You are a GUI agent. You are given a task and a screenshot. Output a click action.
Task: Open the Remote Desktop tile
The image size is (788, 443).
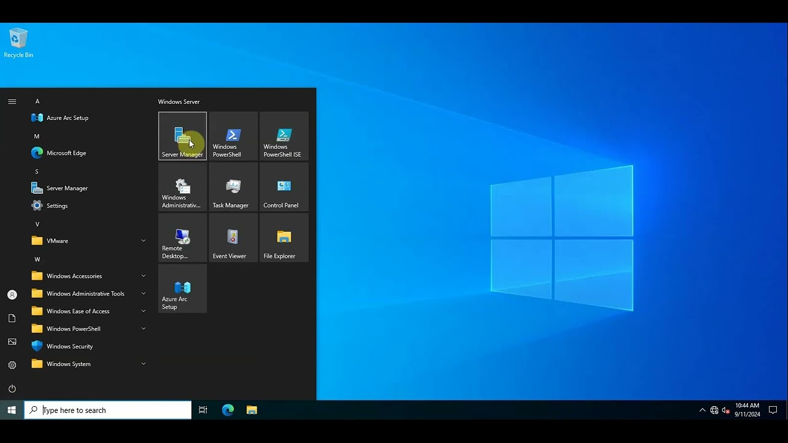pyautogui.click(x=182, y=237)
